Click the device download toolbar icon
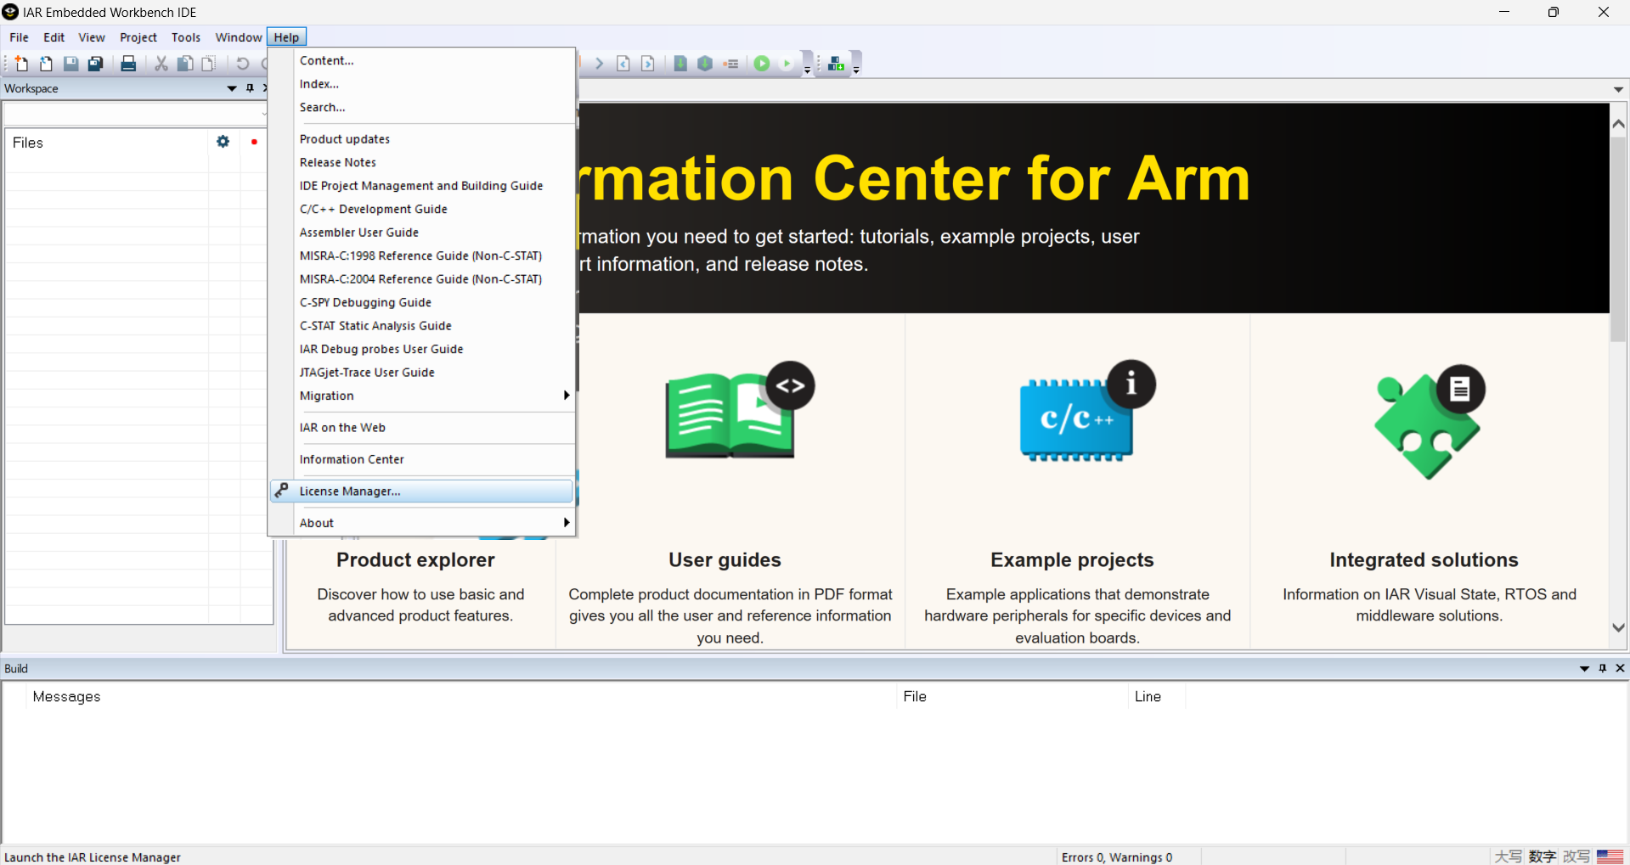Image resolution: width=1630 pixels, height=865 pixels. (836, 64)
